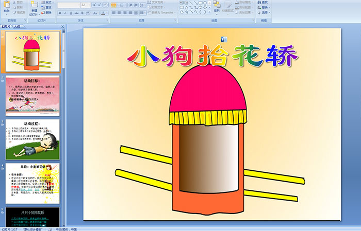Open the Font dialog launcher
This screenshot has height=231, width=361.
point(107,20)
